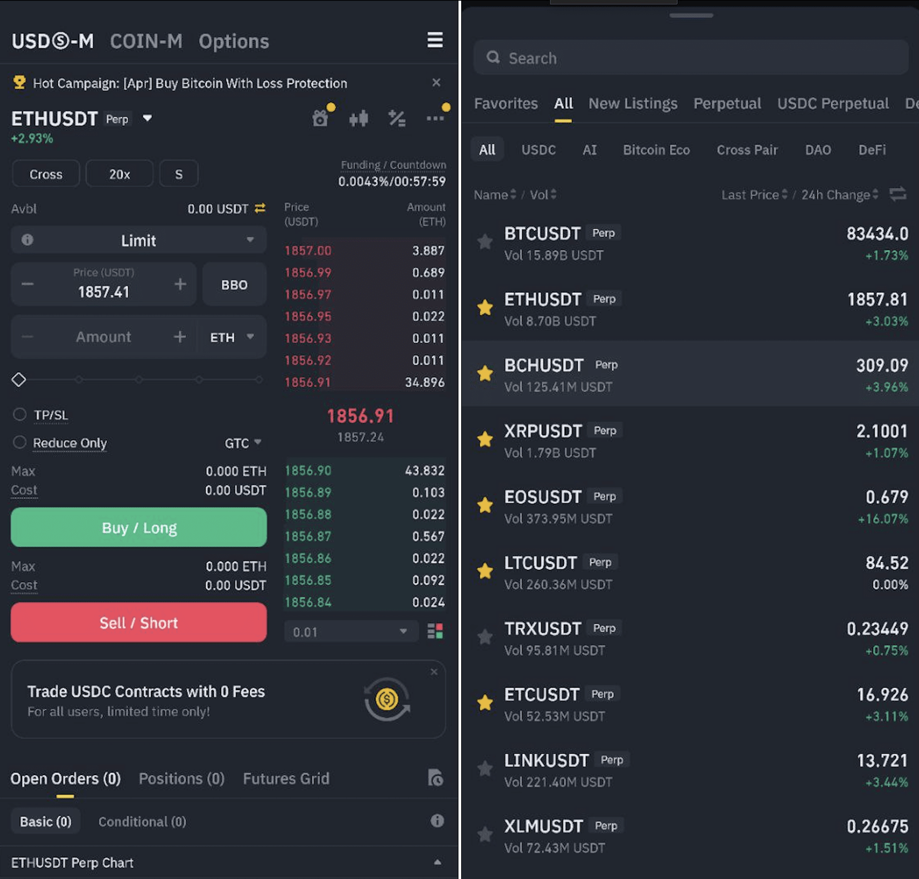Enable the TP/SL option

click(x=19, y=414)
